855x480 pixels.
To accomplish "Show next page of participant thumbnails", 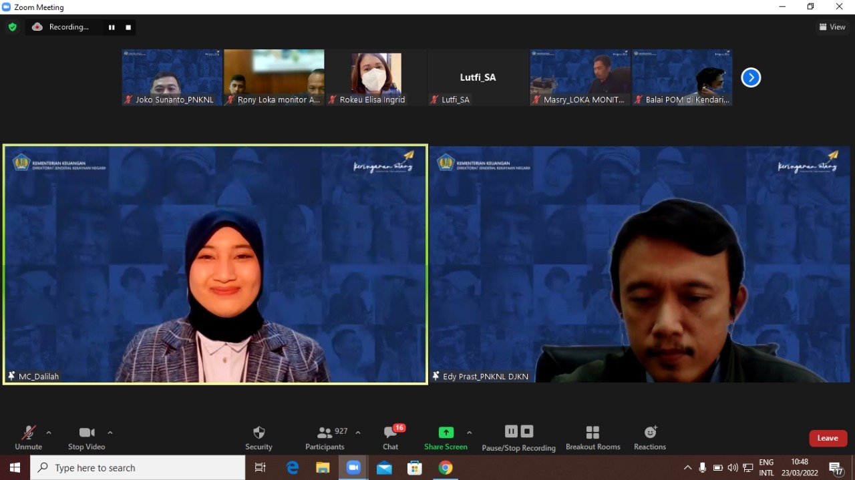I will 751,78.
